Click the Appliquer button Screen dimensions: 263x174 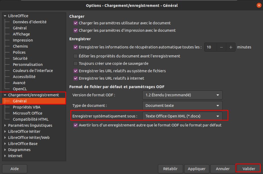(x=197, y=169)
